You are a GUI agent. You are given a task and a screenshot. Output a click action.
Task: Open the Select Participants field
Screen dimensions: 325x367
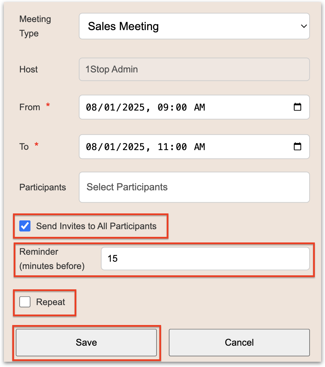(x=194, y=187)
